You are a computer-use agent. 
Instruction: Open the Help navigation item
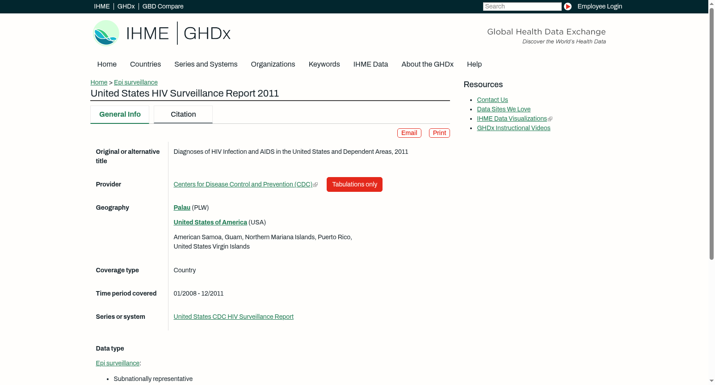click(x=475, y=64)
